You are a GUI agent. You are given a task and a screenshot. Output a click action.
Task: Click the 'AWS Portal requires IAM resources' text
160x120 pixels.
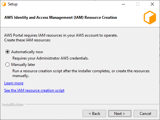pyautogui.click(x=61, y=35)
